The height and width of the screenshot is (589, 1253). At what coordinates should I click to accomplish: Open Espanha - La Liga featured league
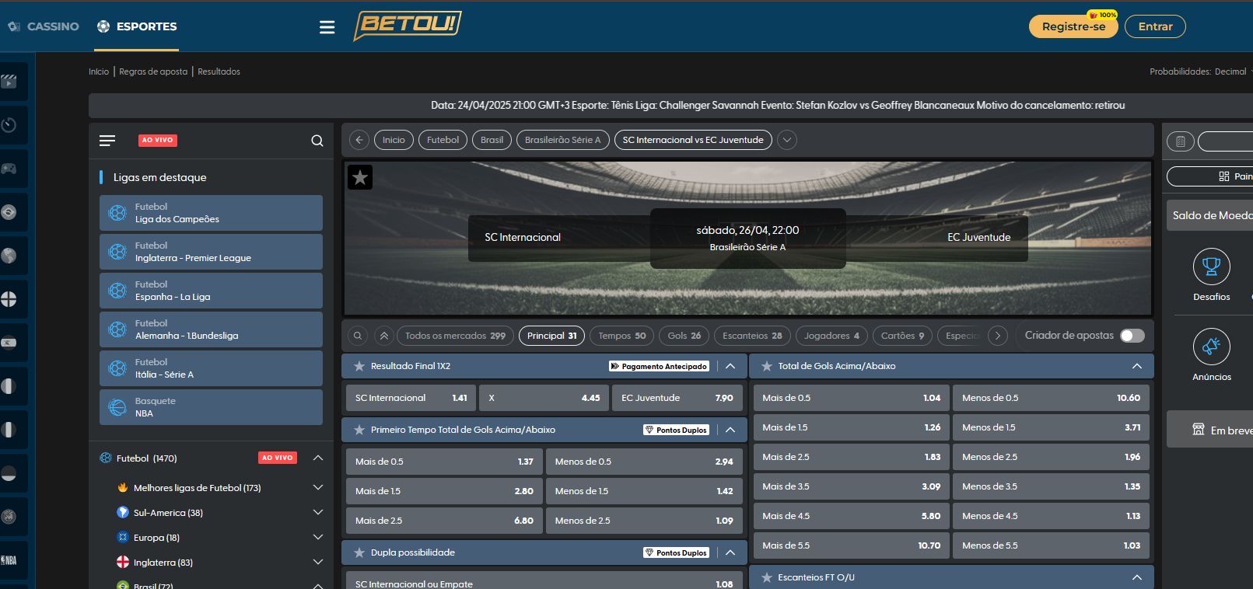point(211,291)
